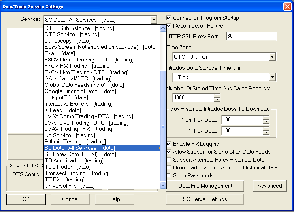Open SC Server Settings
294x212 pixels.
point(205,199)
